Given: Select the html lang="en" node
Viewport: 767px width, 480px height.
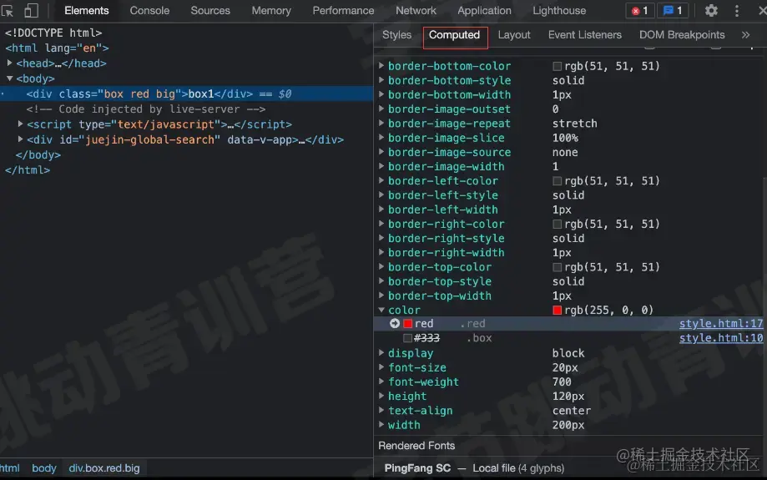Looking at the screenshot, I should point(57,48).
